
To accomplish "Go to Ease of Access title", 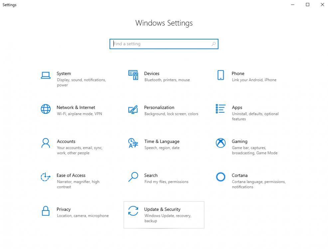I will [71, 175].
